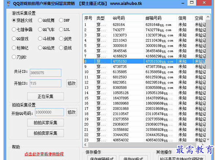Click 修改 button next to 开始QQ号码
The height and width of the screenshot is (160, 216).
(x=72, y=112)
